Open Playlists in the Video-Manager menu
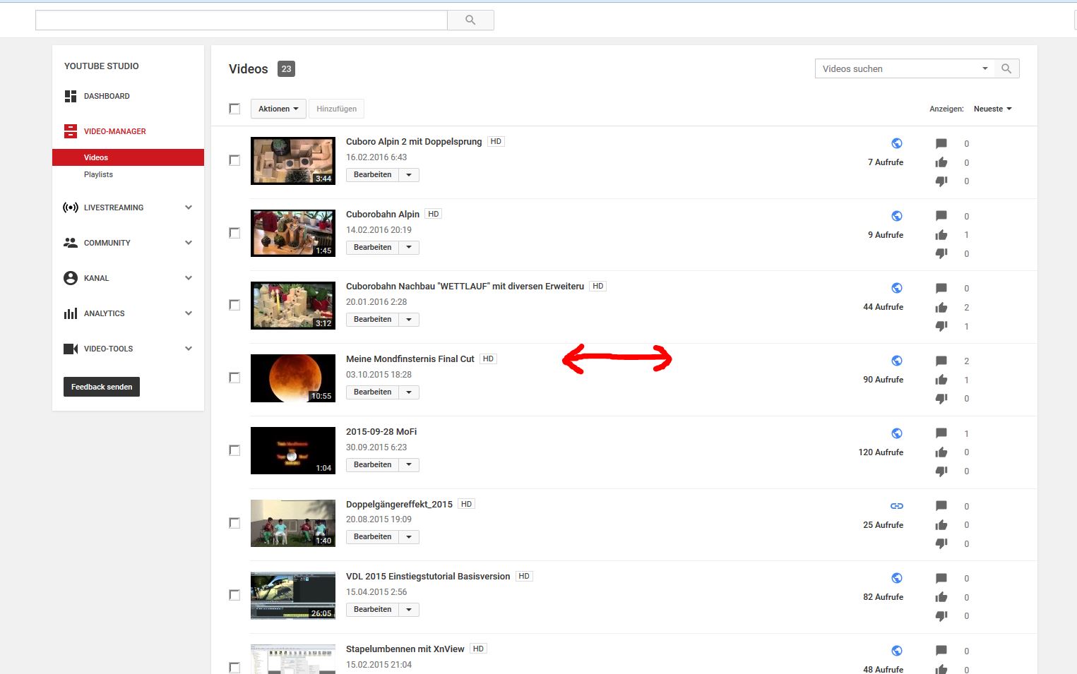 98,174
